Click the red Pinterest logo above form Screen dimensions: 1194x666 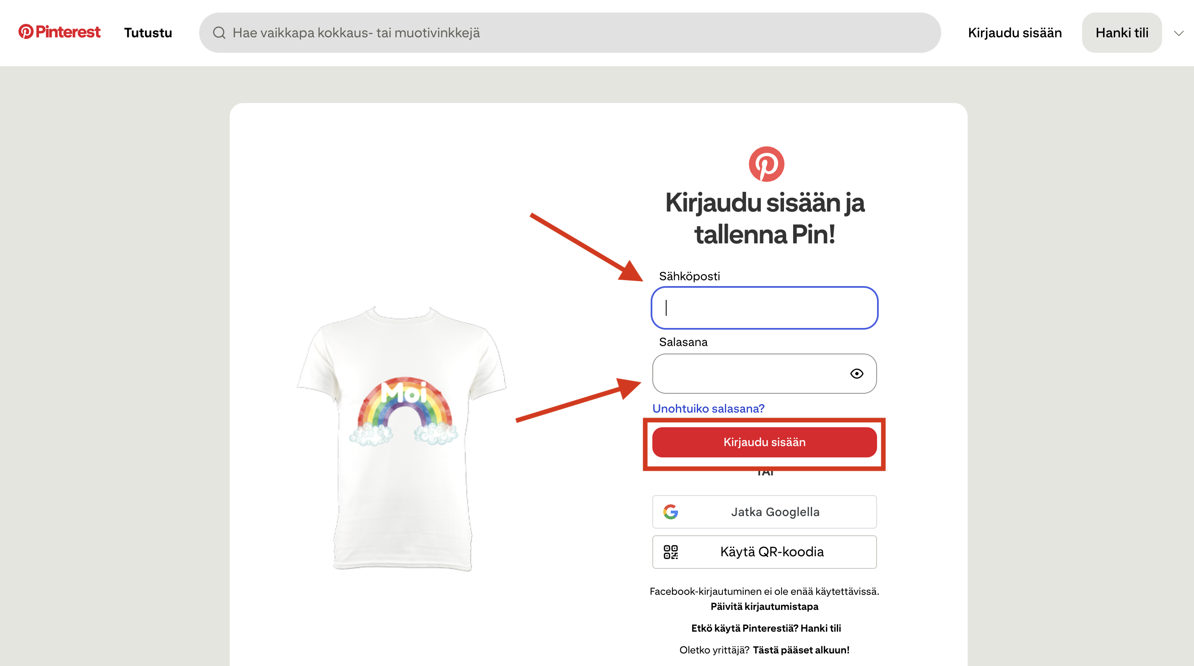766,165
